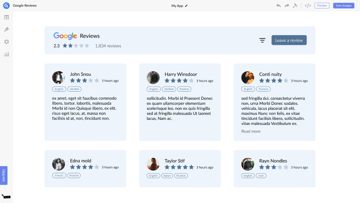Open the settings gear in sidebar
Viewport: 360px width, 203px height.
tap(7, 42)
